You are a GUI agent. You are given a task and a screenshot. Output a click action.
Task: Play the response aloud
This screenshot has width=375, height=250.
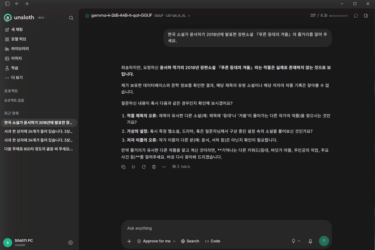click(133, 167)
